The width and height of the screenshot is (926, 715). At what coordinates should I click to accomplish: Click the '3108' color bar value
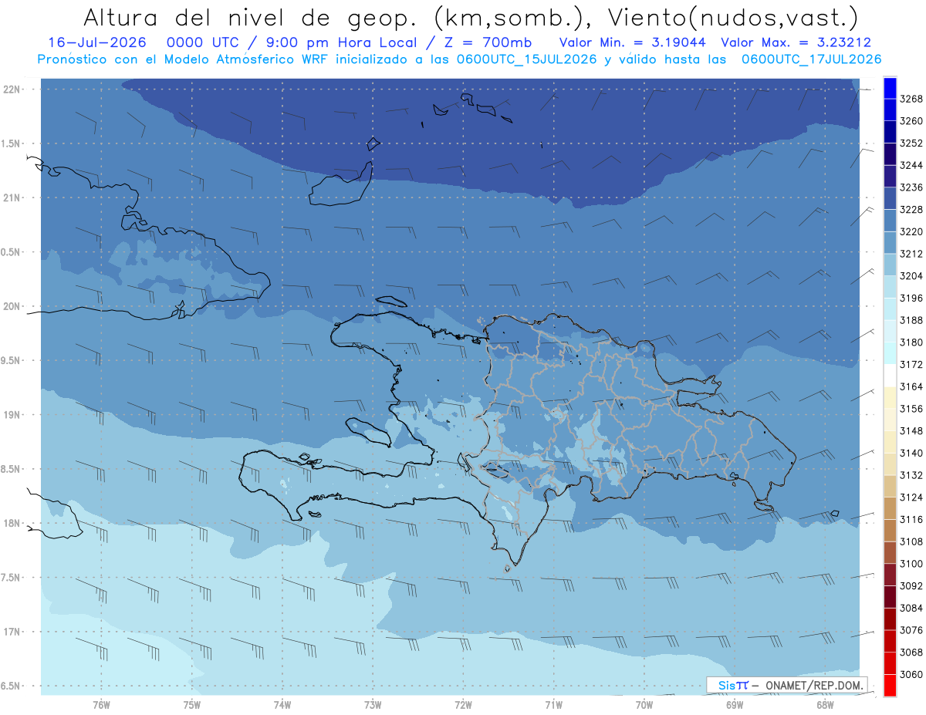point(911,541)
